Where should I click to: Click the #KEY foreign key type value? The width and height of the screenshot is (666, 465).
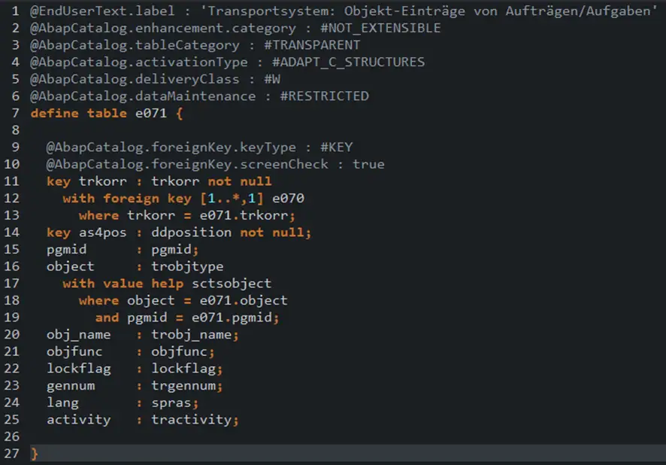336,147
